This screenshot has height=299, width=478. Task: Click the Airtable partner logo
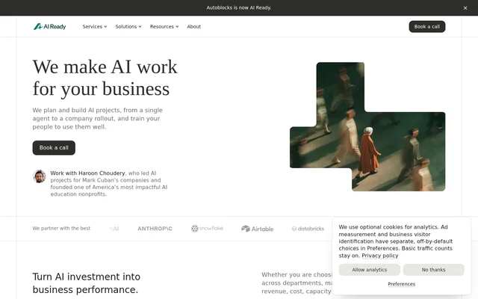pos(257,229)
